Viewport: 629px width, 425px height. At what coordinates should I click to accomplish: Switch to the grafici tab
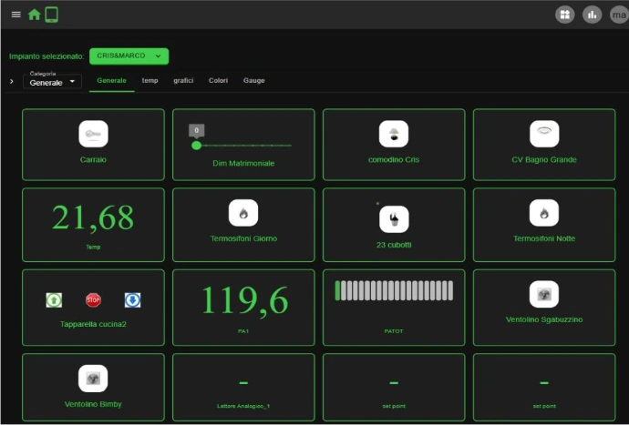(x=183, y=81)
